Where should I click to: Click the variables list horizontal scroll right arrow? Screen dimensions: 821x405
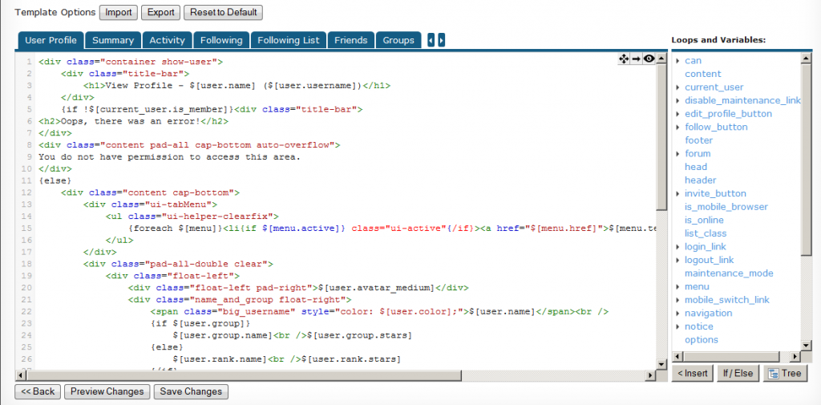point(795,357)
